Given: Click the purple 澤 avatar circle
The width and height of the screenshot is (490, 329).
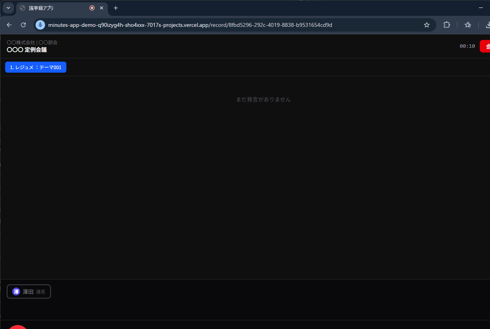Looking at the screenshot, I should point(16,292).
